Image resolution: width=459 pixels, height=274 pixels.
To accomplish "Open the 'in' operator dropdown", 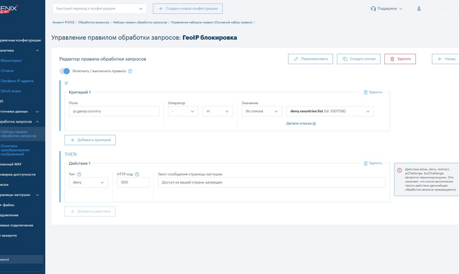I will (x=217, y=111).
